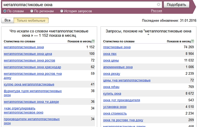Open the окна цены link

(x=111, y=60)
